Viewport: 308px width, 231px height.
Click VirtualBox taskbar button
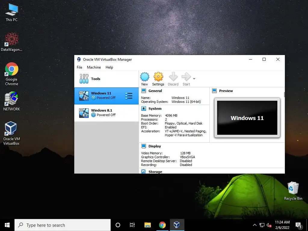(x=177, y=225)
